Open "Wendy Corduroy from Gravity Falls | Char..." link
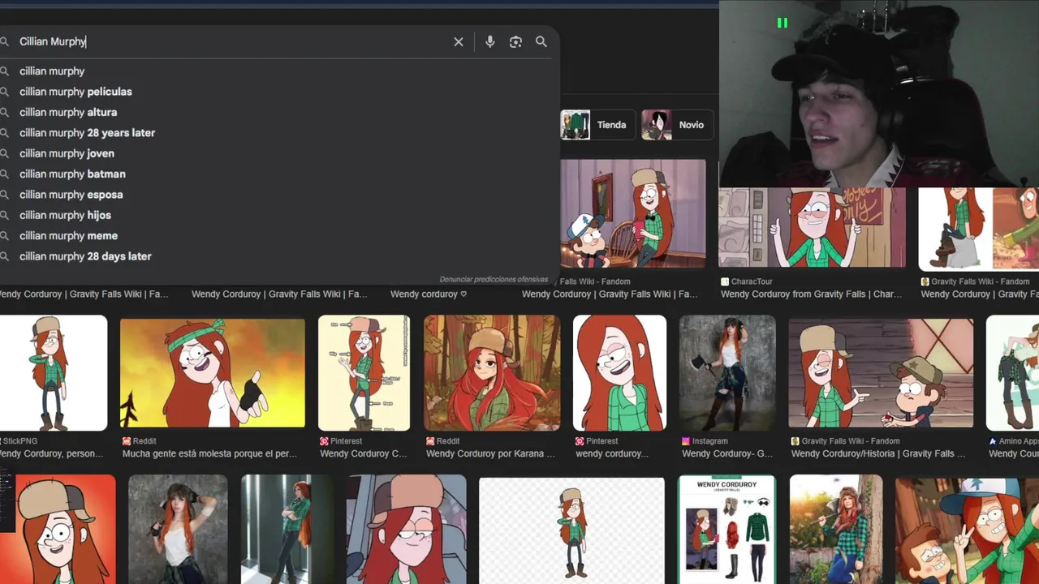This screenshot has height=584, width=1039. (x=811, y=294)
